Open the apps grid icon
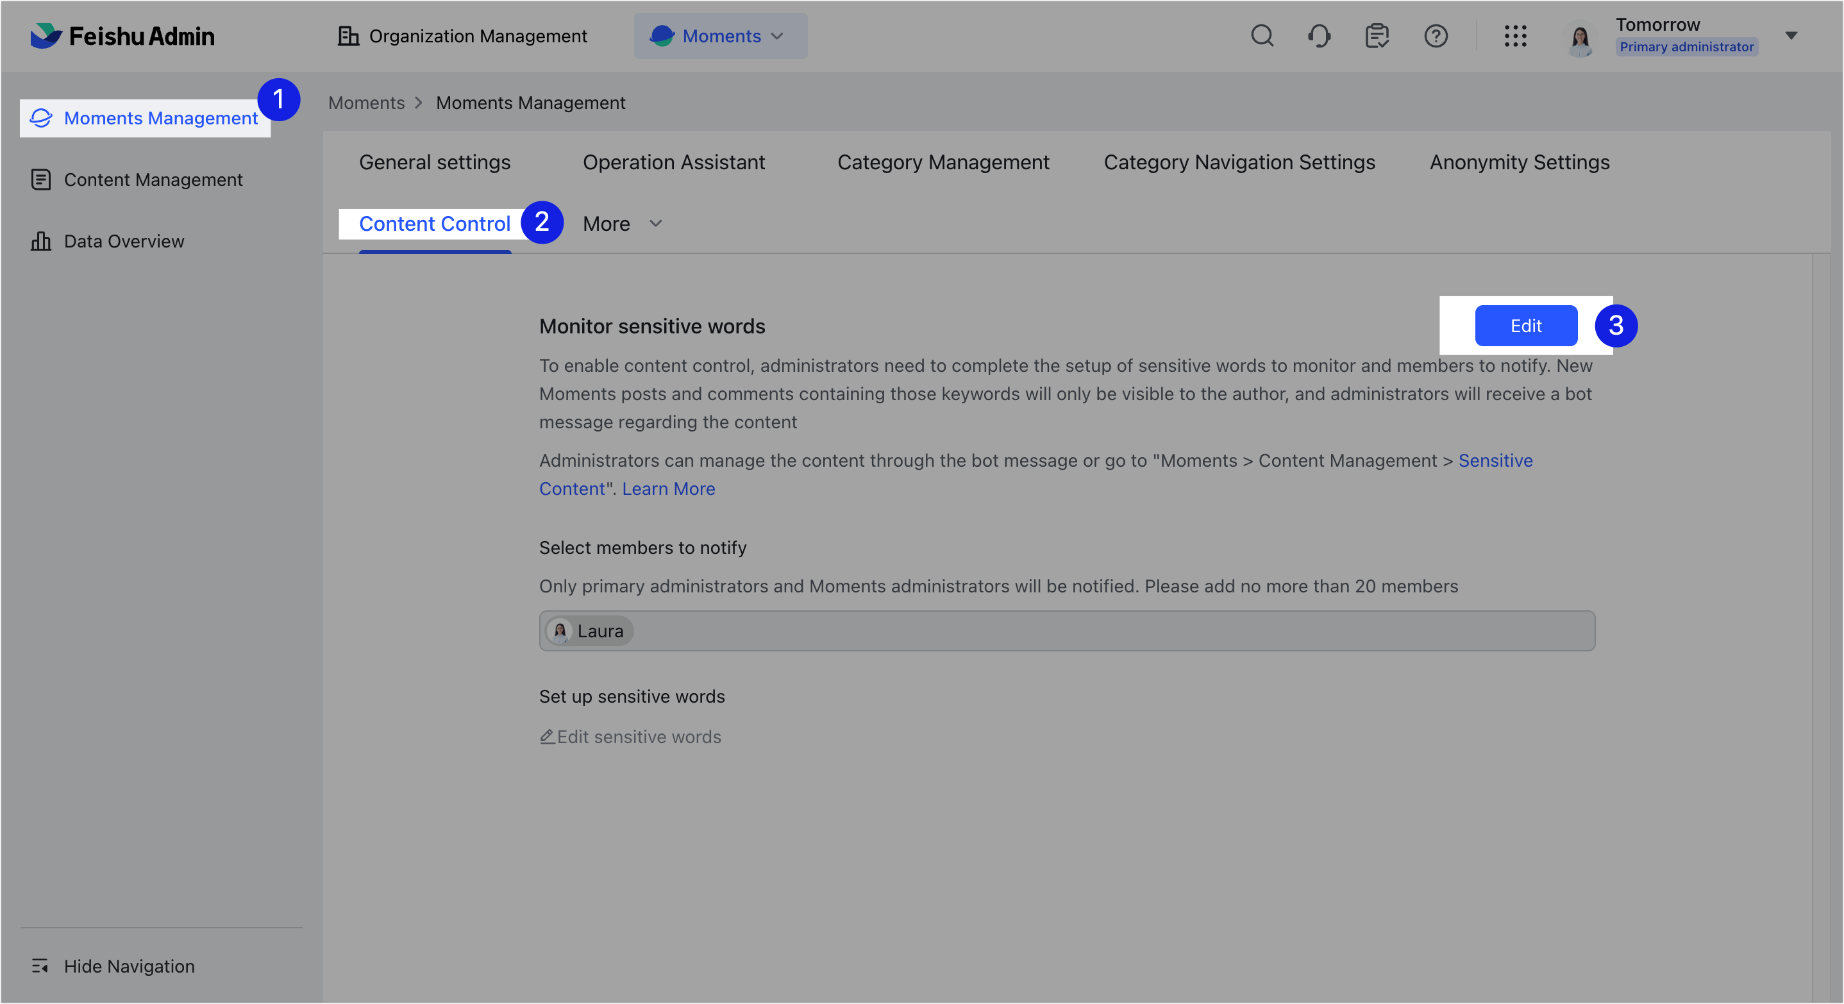This screenshot has width=1844, height=1004. click(1516, 36)
